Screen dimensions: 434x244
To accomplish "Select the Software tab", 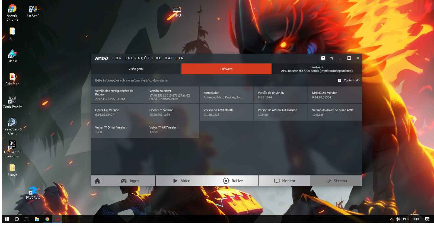I will 226,69.
